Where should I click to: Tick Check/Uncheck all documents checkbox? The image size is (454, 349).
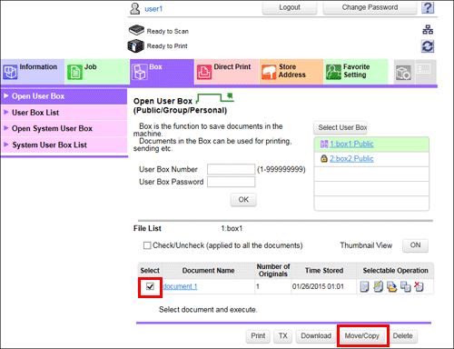pos(147,245)
